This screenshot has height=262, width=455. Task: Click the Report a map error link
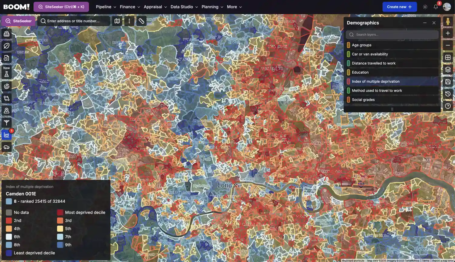(443, 260)
